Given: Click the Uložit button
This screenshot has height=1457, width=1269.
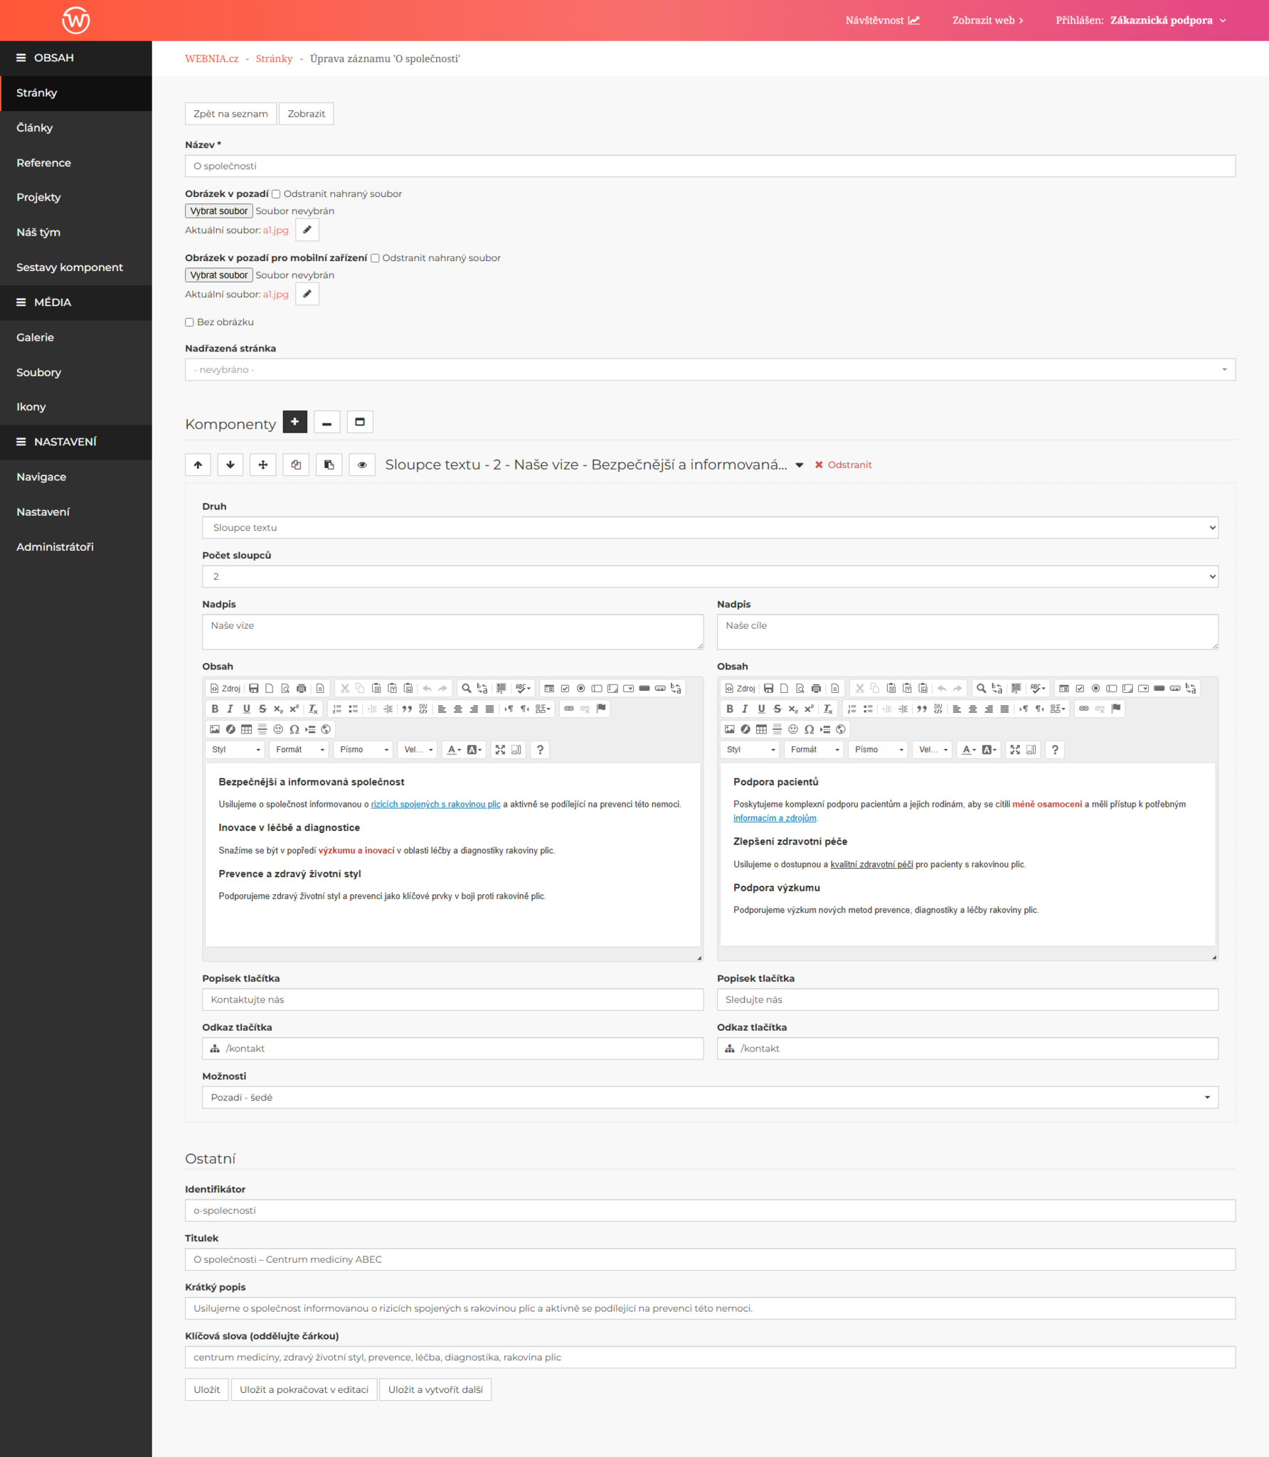Looking at the screenshot, I should pos(207,1389).
